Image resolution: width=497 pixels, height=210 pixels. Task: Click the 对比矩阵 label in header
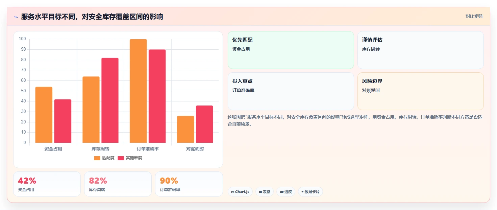[474, 16]
